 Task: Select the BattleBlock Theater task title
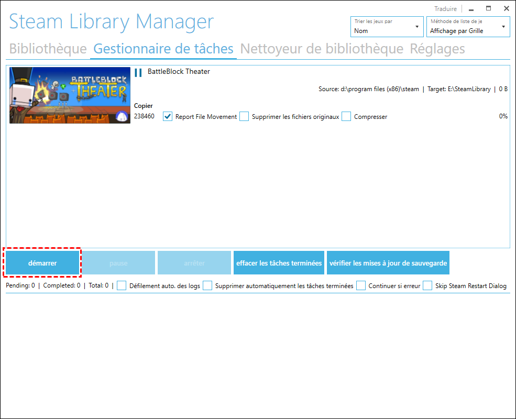tap(179, 71)
